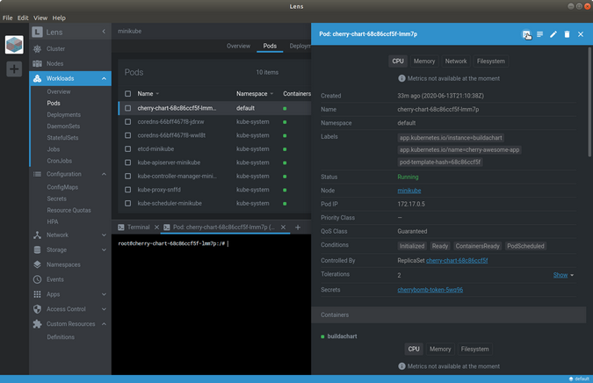Viewport: 593px width, 383px height.
Task: Open new terminal tab with plus
Action: click(298, 228)
